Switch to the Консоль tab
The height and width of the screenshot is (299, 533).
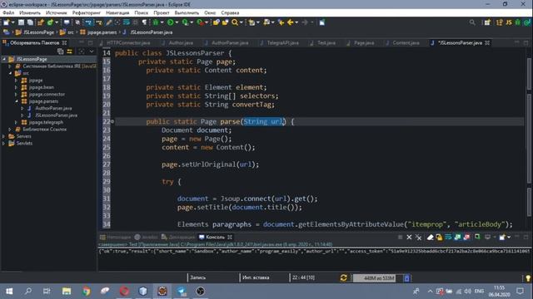[x=215, y=238]
